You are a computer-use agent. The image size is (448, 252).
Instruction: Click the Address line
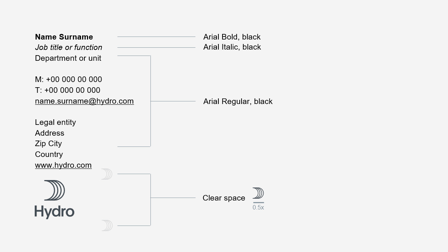pyautogui.click(x=50, y=133)
